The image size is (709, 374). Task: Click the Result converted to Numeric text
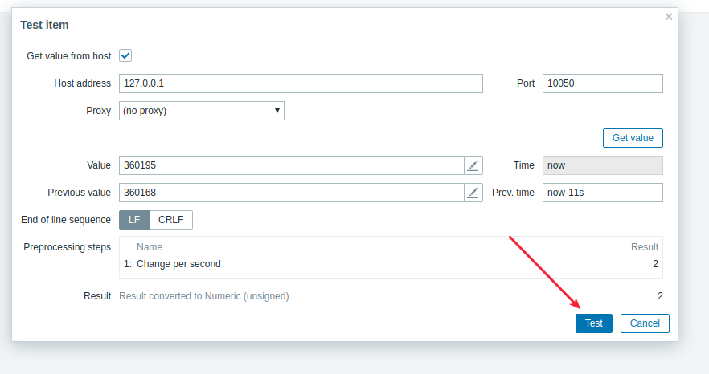(204, 296)
